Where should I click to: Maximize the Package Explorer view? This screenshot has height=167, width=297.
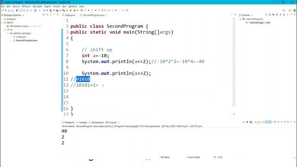[x=58, y=14]
